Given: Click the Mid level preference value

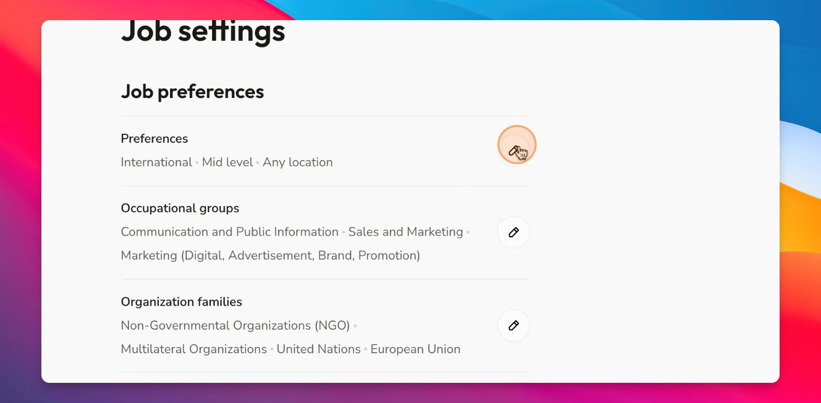Looking at the screenshot, I should point(228,162).
